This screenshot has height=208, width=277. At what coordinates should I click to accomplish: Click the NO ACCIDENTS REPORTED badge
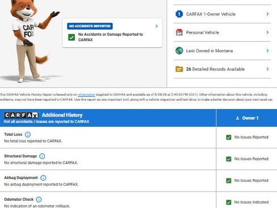pos(90,26)
